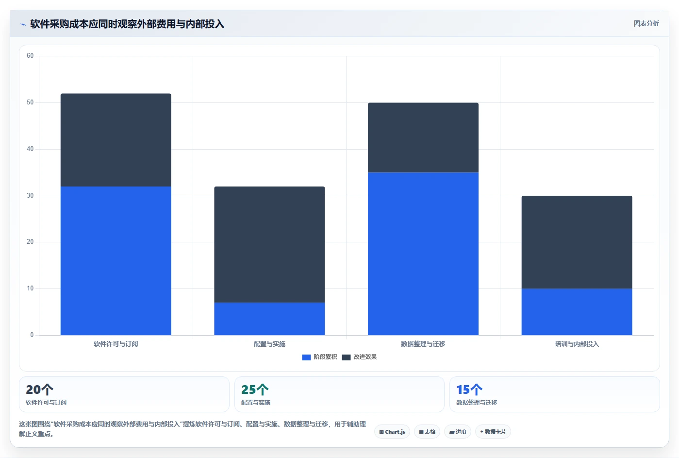Click the y-axis value 60
This screenshot has height=458, width=679.
(30, 56)
